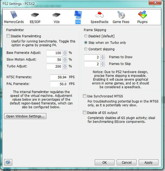This screenshot has height=171, width=165.
Task: Decrease Slow Motion Adjust value
Action: (x=65, y=61)
